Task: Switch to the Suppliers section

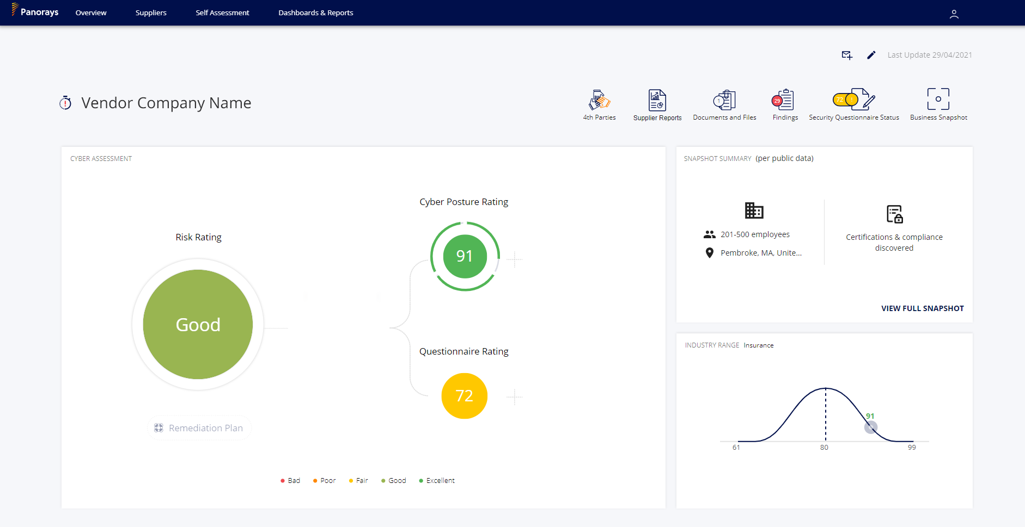Action: click(x=151, y=13)
